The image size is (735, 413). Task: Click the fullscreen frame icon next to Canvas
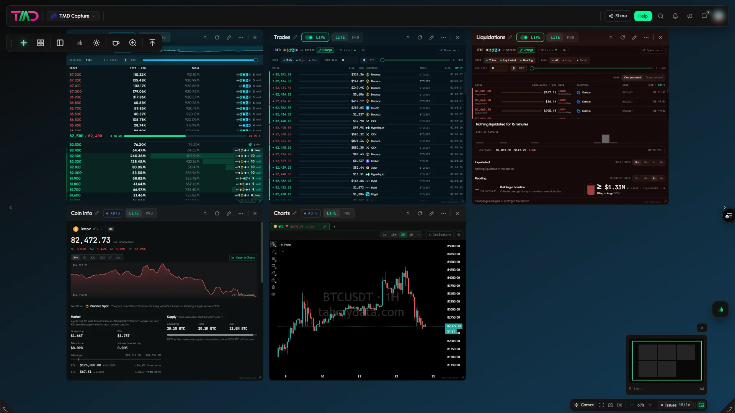(601, 405)
